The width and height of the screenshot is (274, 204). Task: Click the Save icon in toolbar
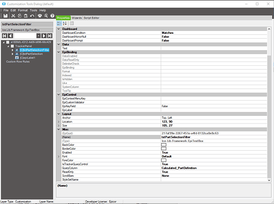point(5,16)
